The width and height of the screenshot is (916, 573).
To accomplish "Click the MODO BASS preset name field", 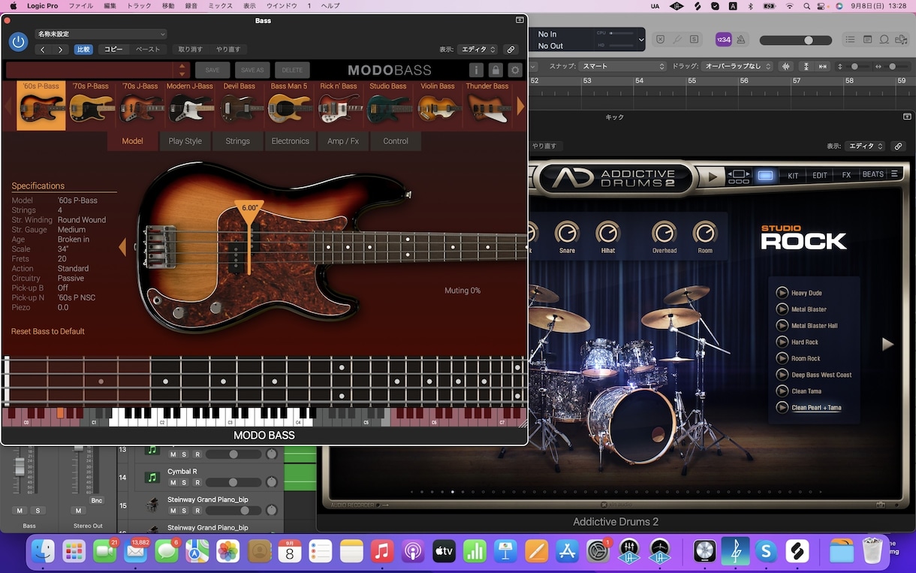I will (89, 70).
